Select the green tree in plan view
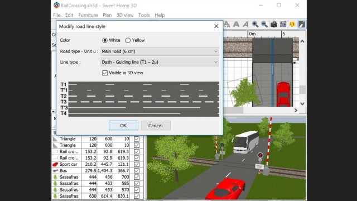The image size is (357, 201). (245, 92)
